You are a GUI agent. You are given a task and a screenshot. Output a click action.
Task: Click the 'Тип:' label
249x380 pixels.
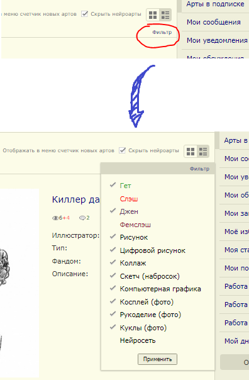click(59, 248)
